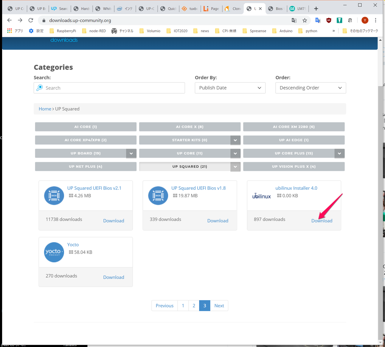Click the address bar URL

click(x=80, y=20)
